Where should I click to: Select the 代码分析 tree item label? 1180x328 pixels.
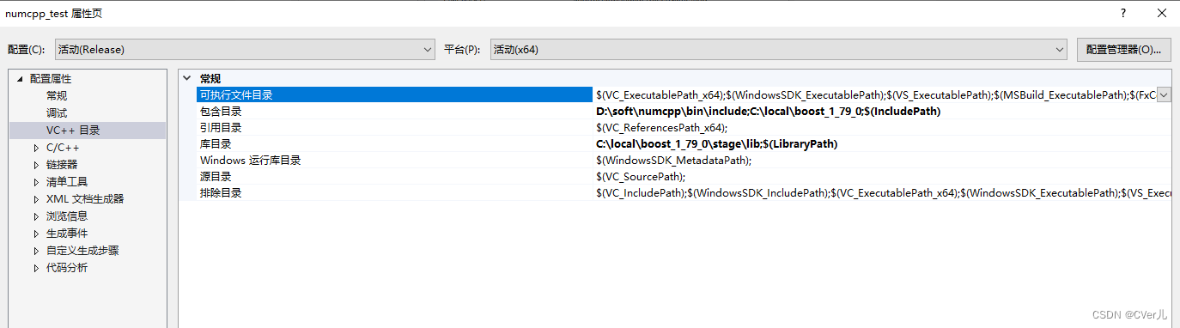[x=67, y=268]
